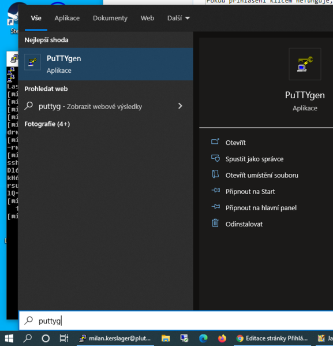The width and height of the screenshot is (333, 346).
Task: Click PuTTYgen icon in best match row
Action: (x=32, y=62)
